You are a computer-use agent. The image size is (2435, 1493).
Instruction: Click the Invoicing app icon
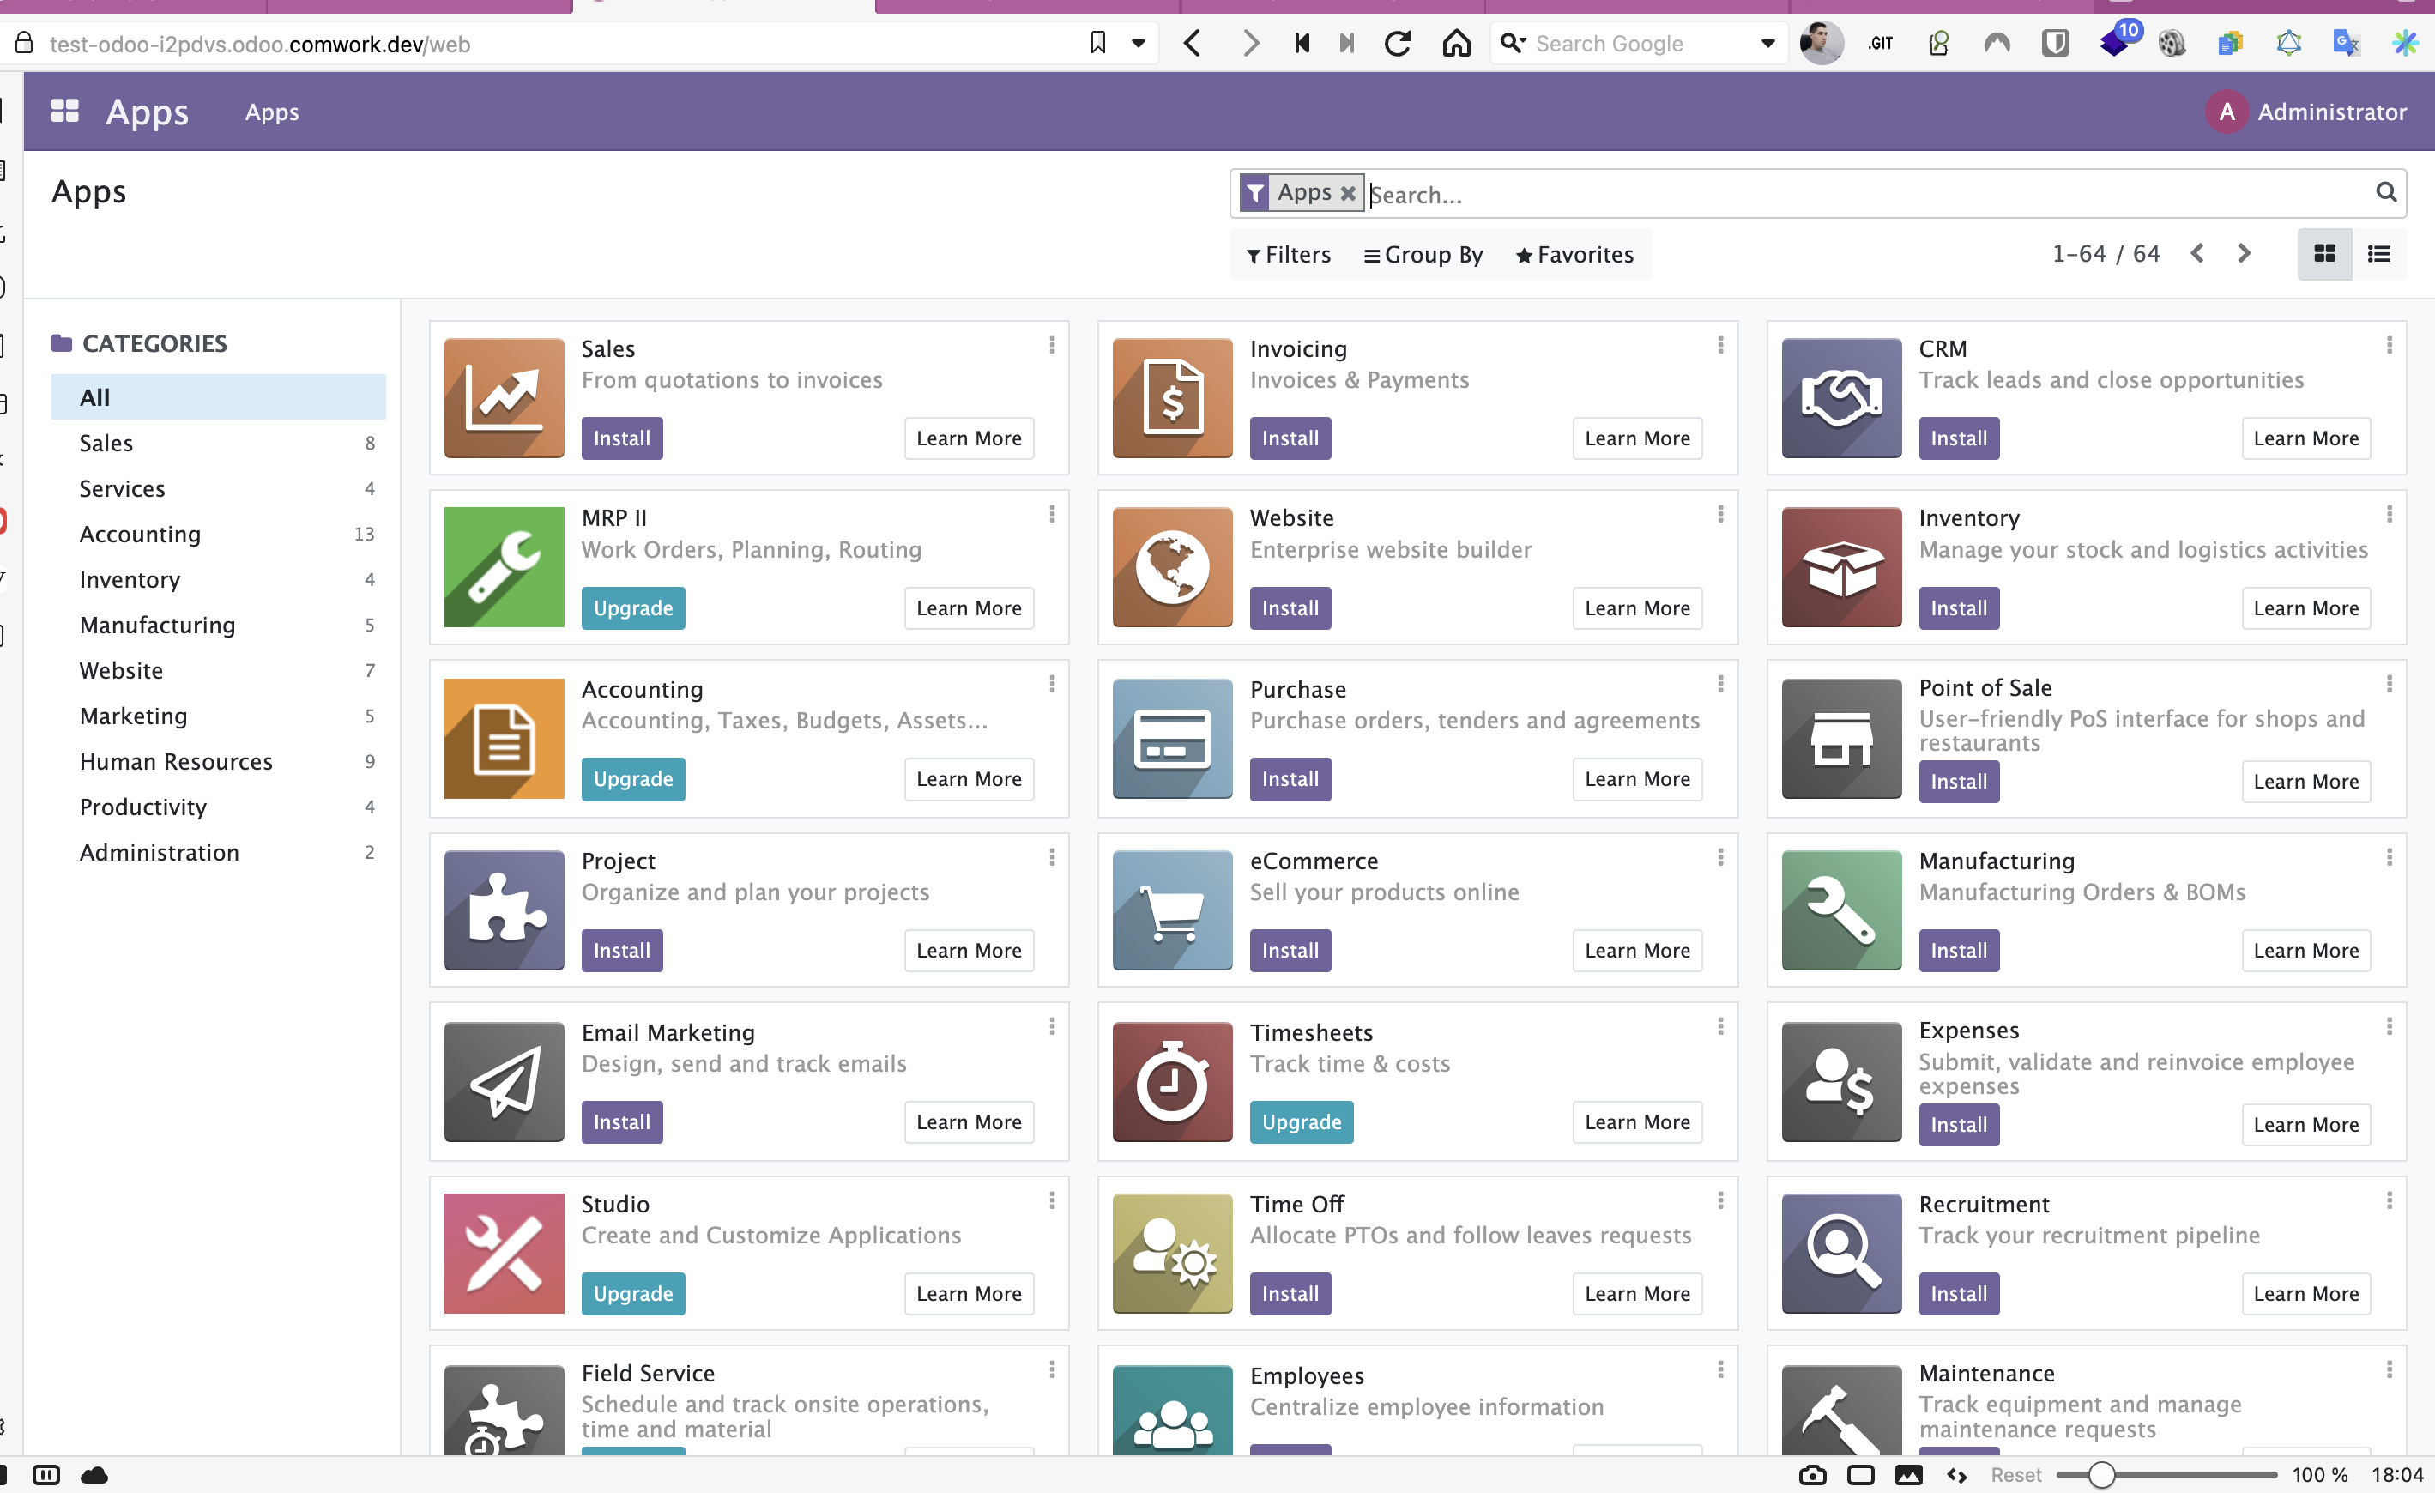coord(1172,397)
